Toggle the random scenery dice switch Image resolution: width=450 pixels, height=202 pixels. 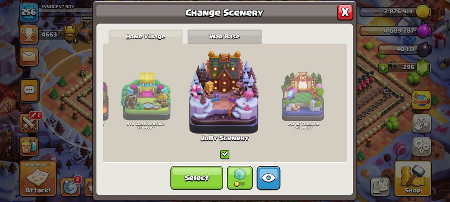[239, 178]
